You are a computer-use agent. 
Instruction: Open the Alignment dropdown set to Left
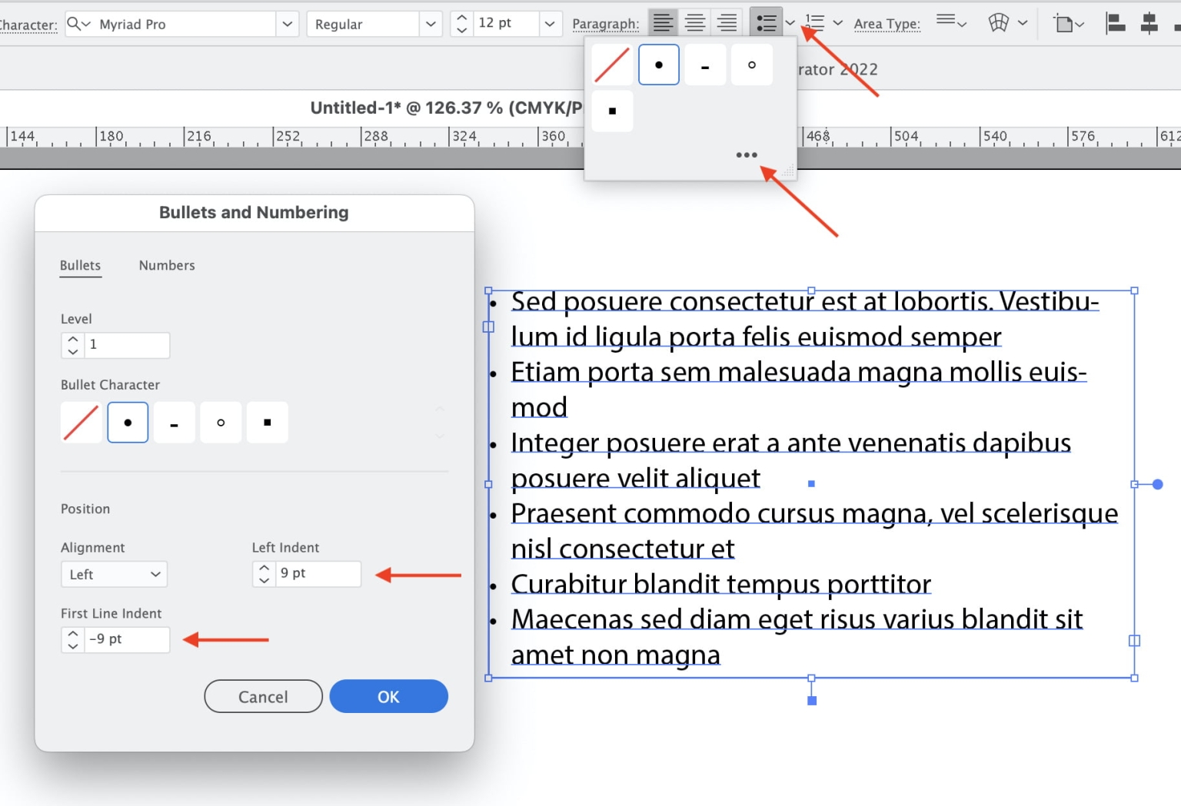click(x=114, y=574)
